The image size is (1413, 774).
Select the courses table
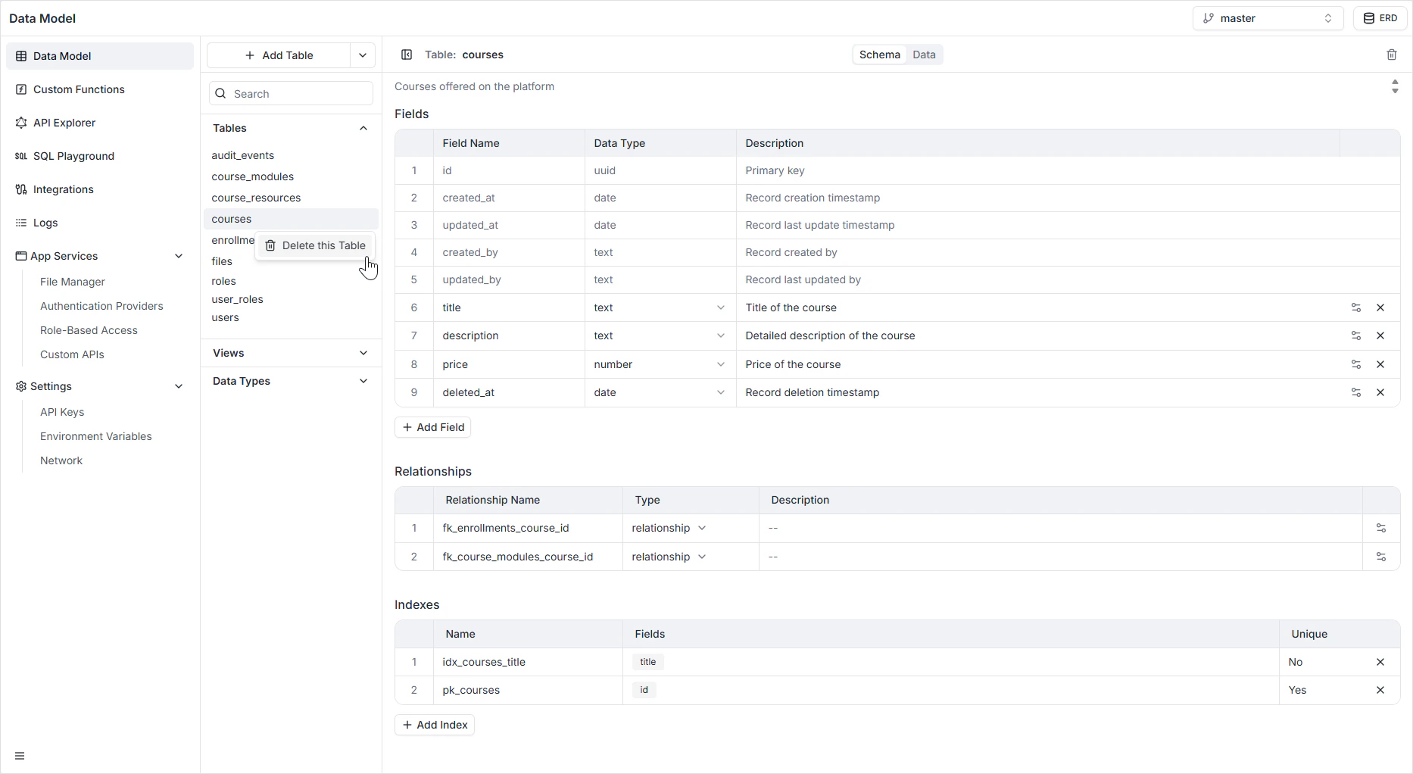point(291,219)
